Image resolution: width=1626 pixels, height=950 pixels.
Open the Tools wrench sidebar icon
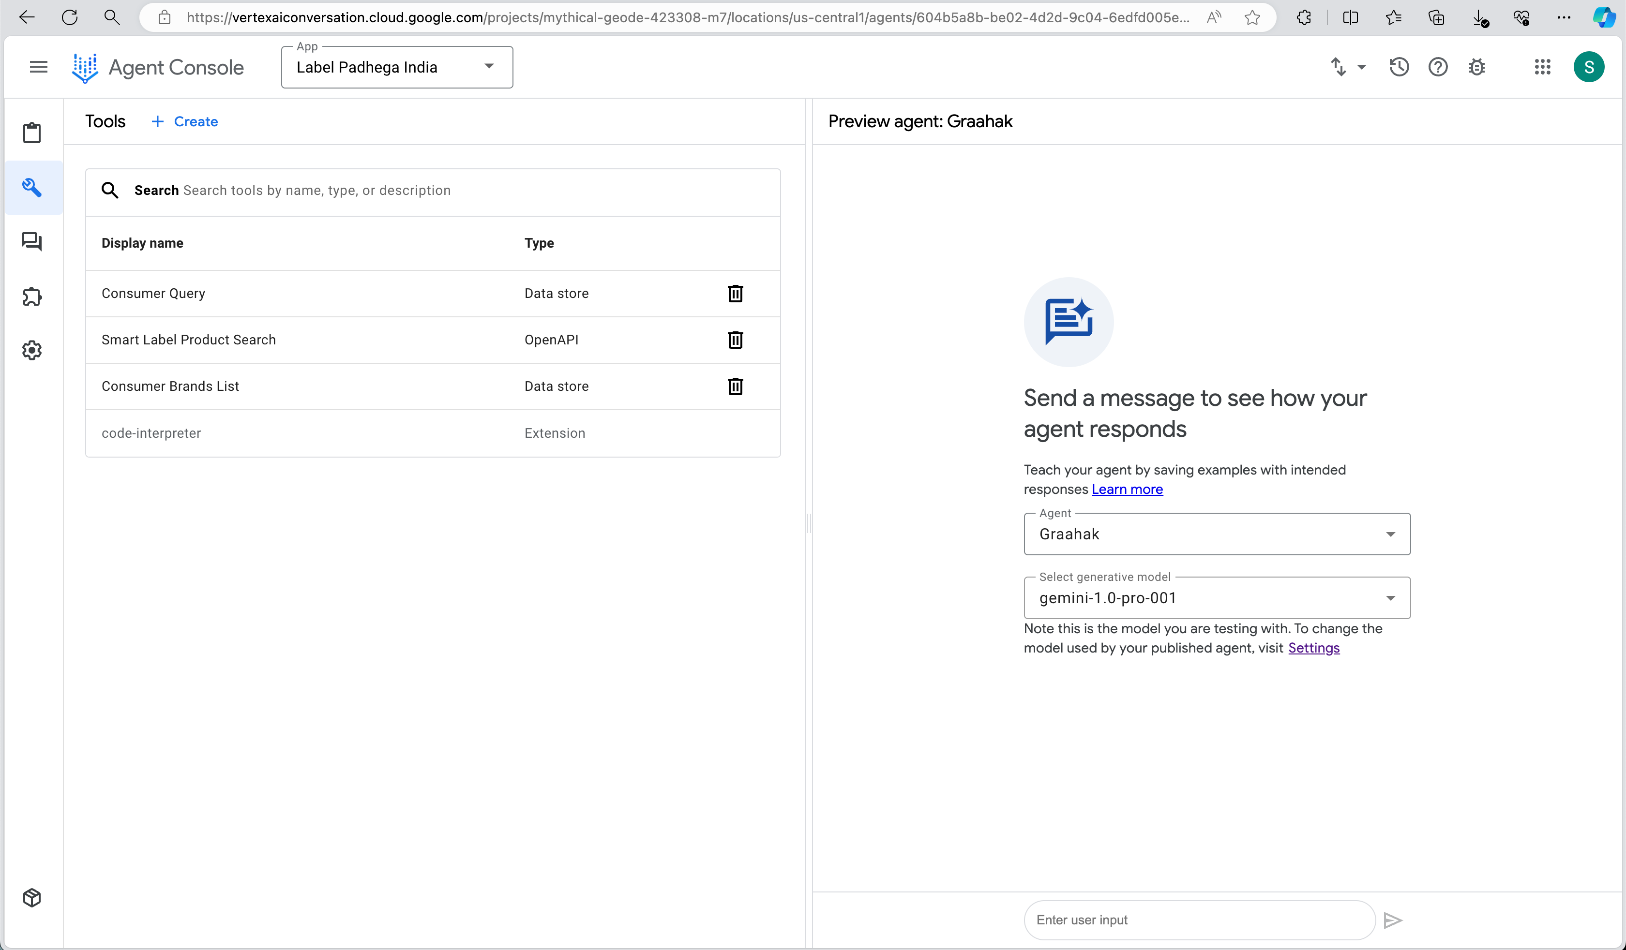click(32, 188)
